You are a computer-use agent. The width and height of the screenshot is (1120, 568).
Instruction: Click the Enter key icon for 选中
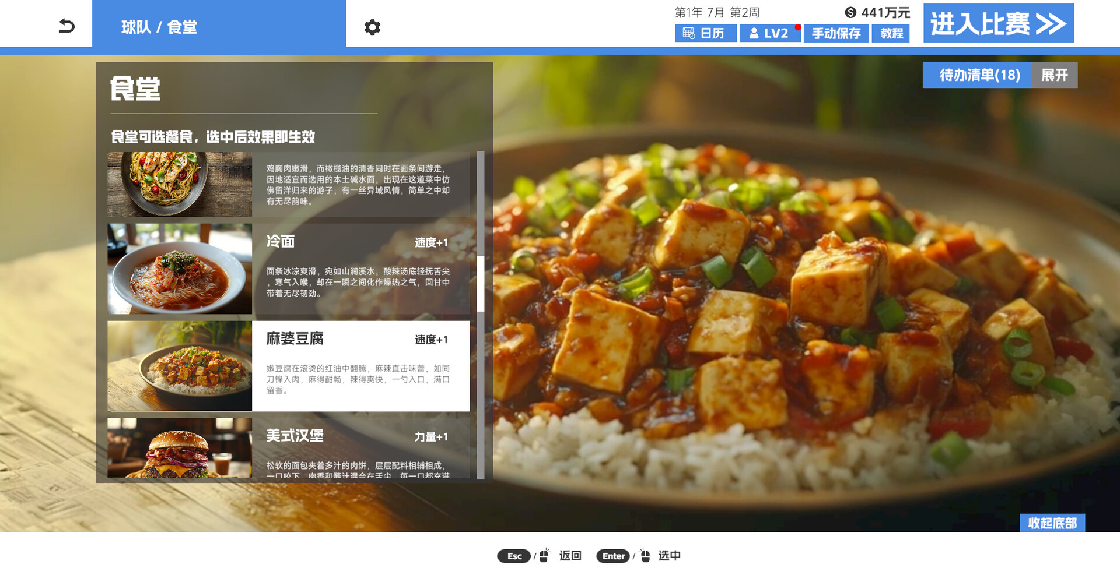[612, 556]
